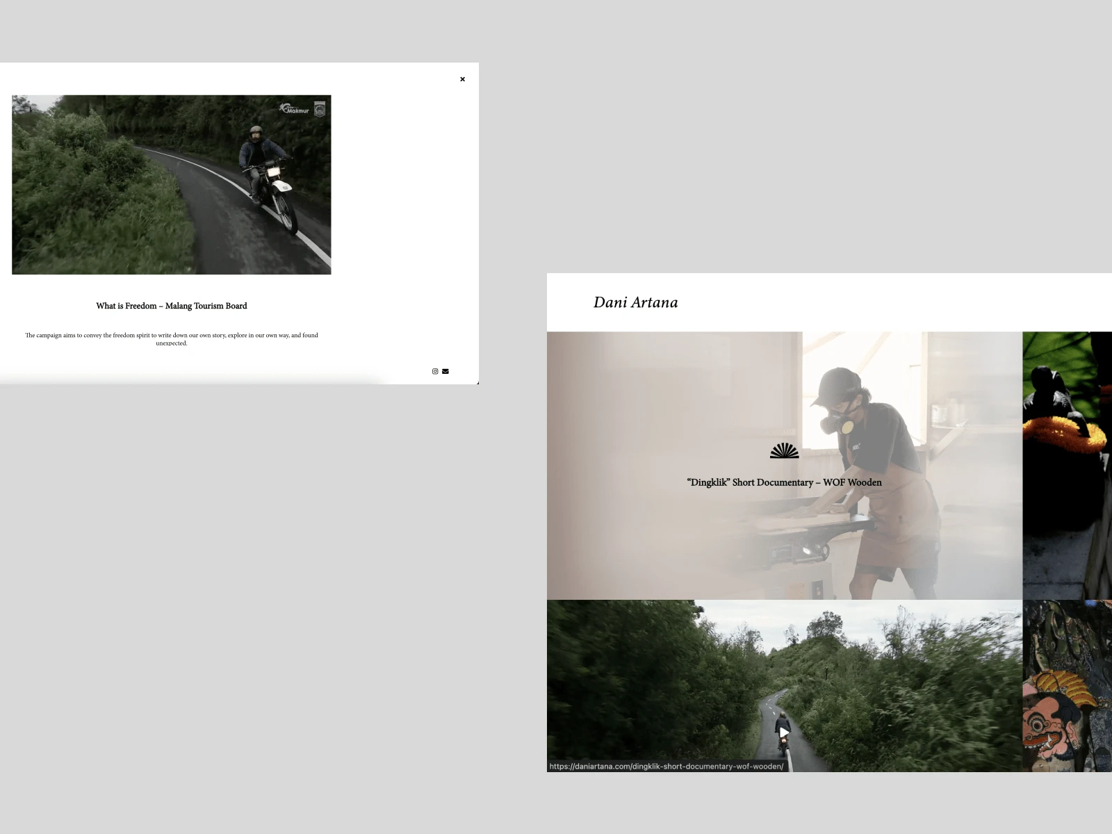Click the campaign description paragraph text

coord(172,338)
